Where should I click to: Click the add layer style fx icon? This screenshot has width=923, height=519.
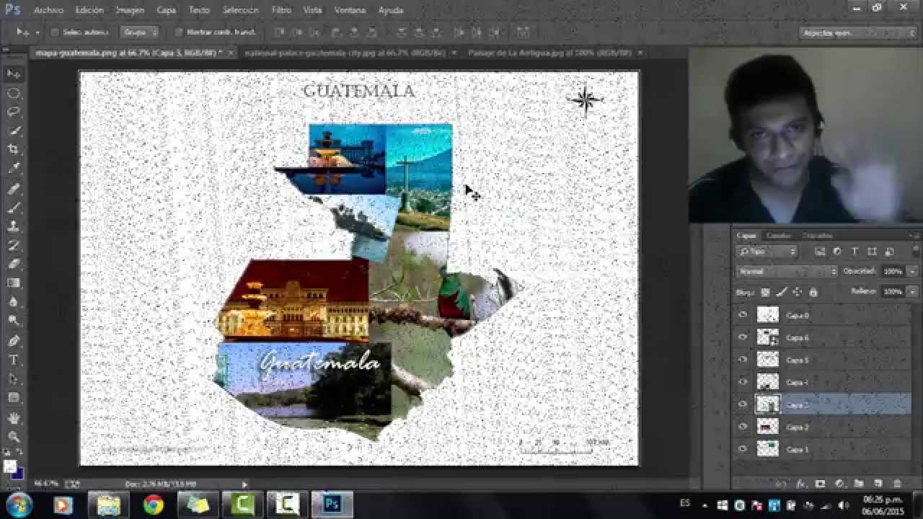click(x=800, y=484)
